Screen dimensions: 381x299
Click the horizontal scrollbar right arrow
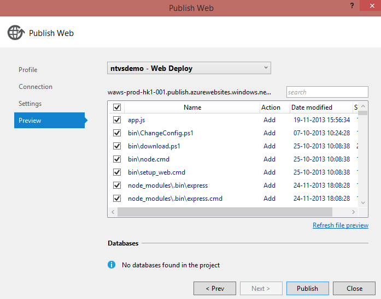(353, 212)
